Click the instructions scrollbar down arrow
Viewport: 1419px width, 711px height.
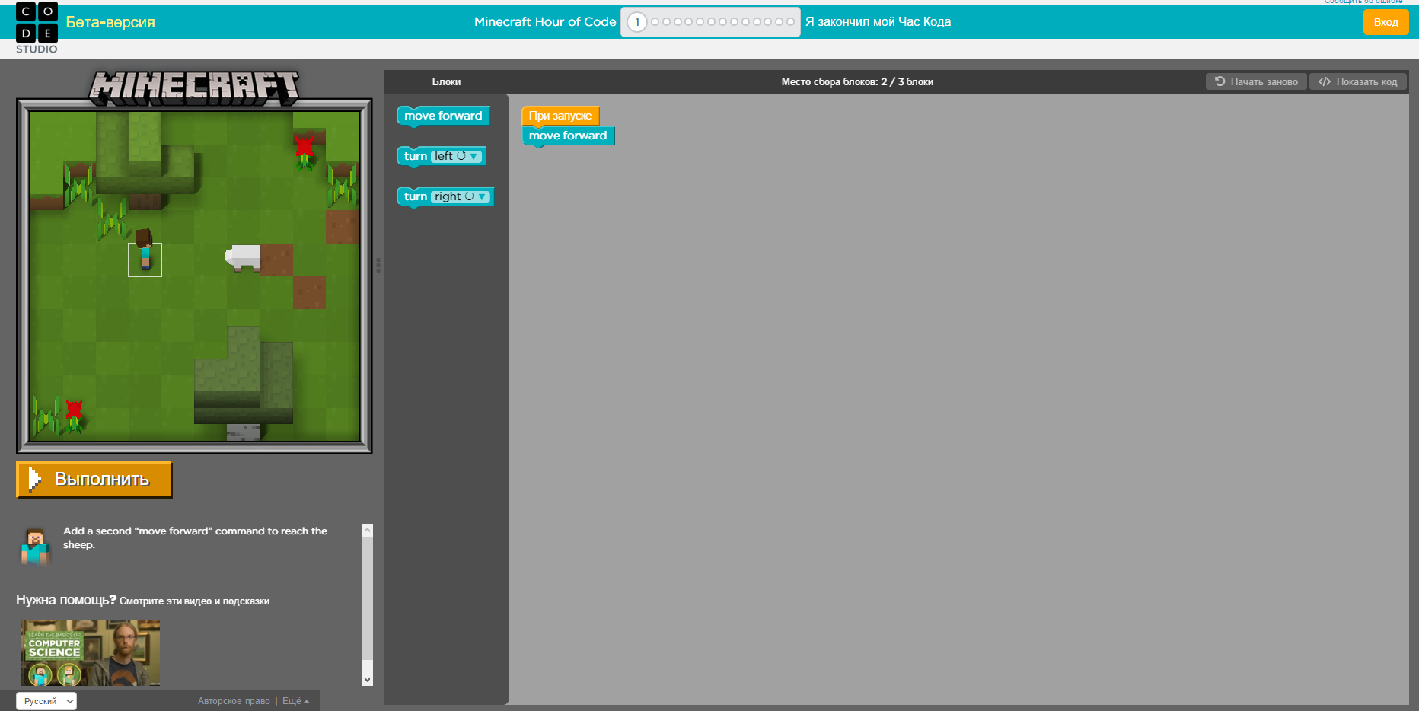pos(368,680)
